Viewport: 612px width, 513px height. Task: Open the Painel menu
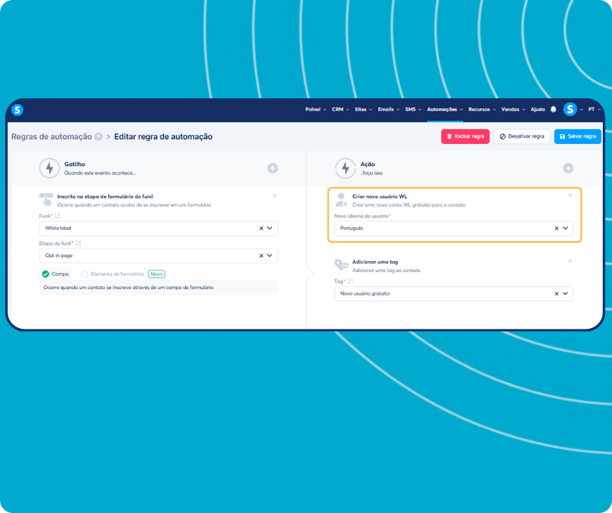[x=315, y=109]
